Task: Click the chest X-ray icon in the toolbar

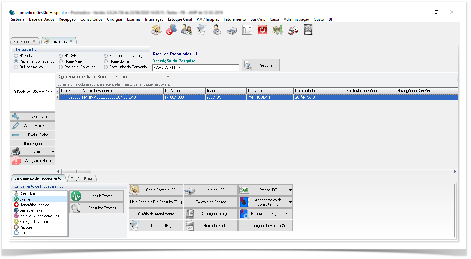Action: tap(308, 30)
